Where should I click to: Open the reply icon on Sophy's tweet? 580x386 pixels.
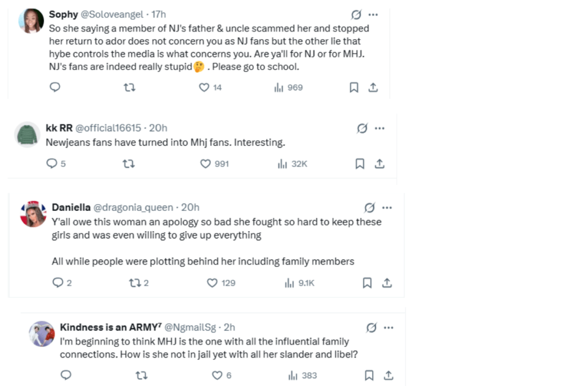(54, 87)
